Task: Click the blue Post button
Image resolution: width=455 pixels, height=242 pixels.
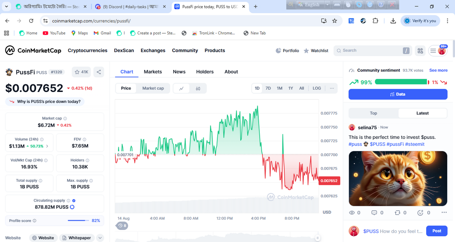Action: (x=437, y=231)
